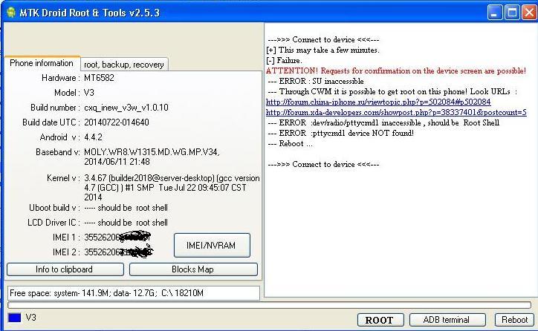Click the blue color indicator beside V3
Viewport: 538px width, 331px height.
coord(14,318)
